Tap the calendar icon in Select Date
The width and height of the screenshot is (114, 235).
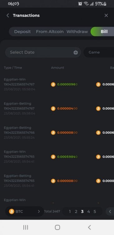pyautogui.click(x=76, y=52)
